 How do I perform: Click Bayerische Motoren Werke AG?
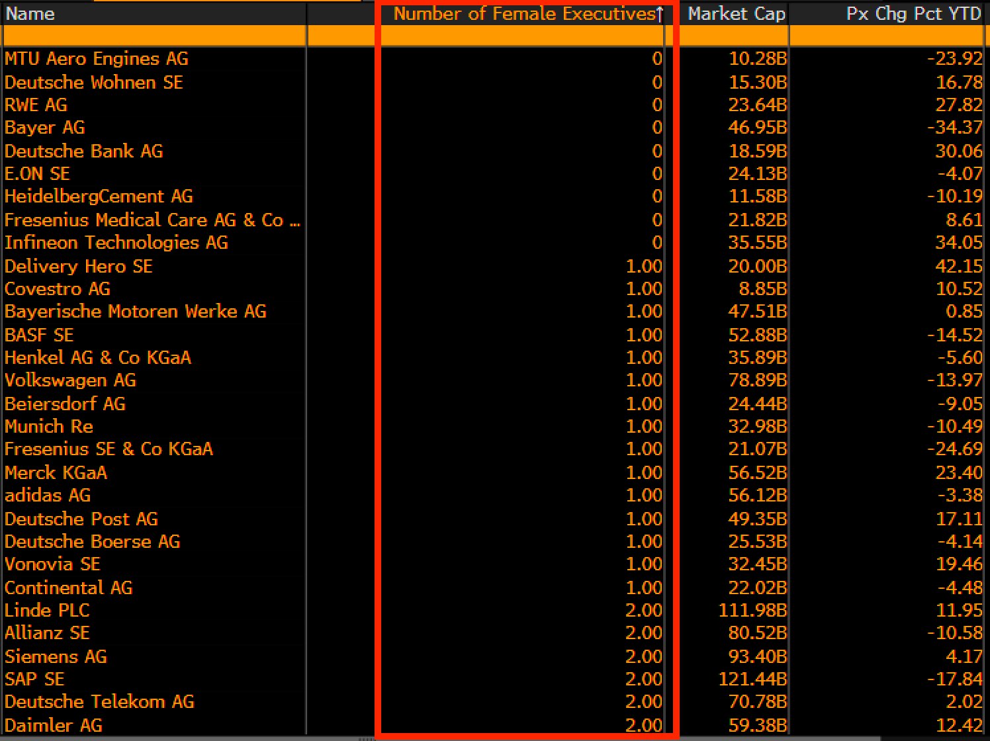(136, 312)
